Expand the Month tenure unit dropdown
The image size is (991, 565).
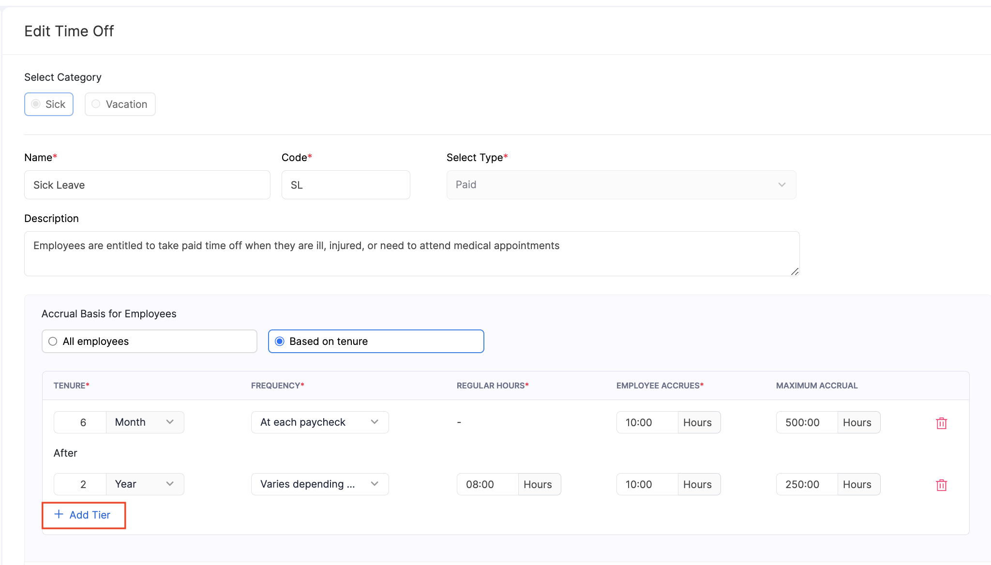[145, 422]
